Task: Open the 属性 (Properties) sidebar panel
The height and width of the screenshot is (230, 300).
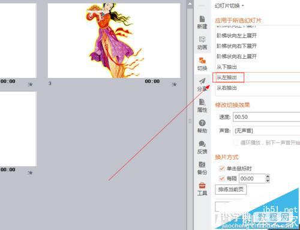Action: (x=202, y=106)
